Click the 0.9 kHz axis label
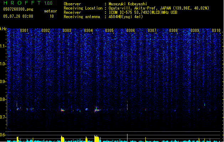The image size is (224, 142). coord(3,82)
